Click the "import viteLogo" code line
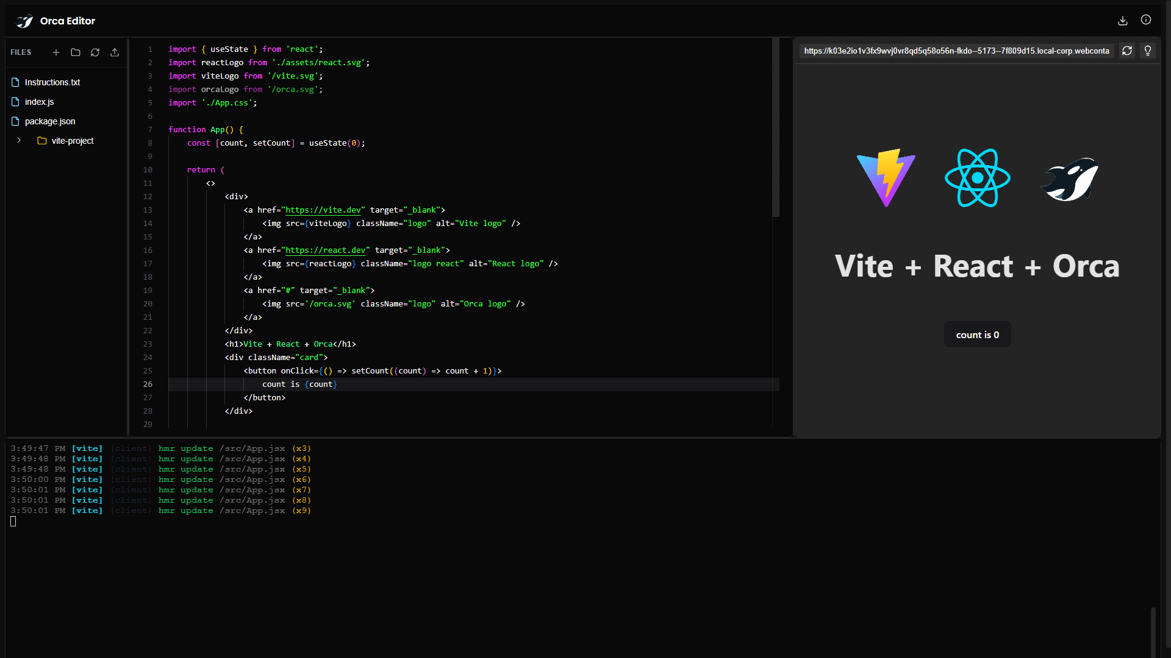The height and width of the screenshot is (658, 1171). pos(246,76)
